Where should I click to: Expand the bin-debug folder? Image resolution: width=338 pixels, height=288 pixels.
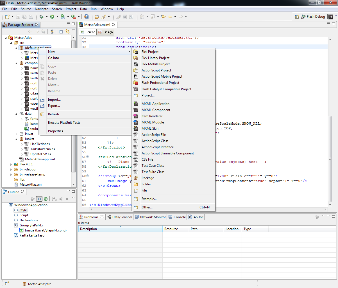(x=11, y=170)
